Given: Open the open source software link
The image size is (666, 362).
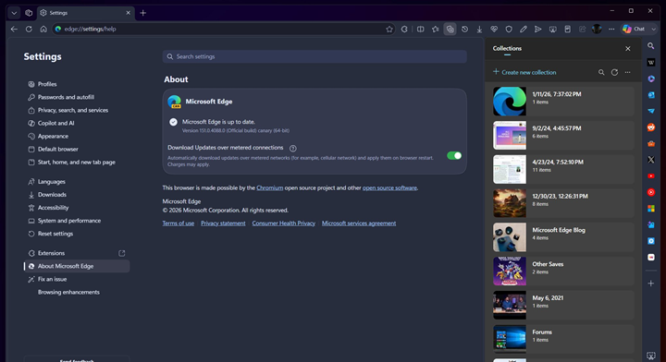Looking at the screenshot, I should coord(389,187).
